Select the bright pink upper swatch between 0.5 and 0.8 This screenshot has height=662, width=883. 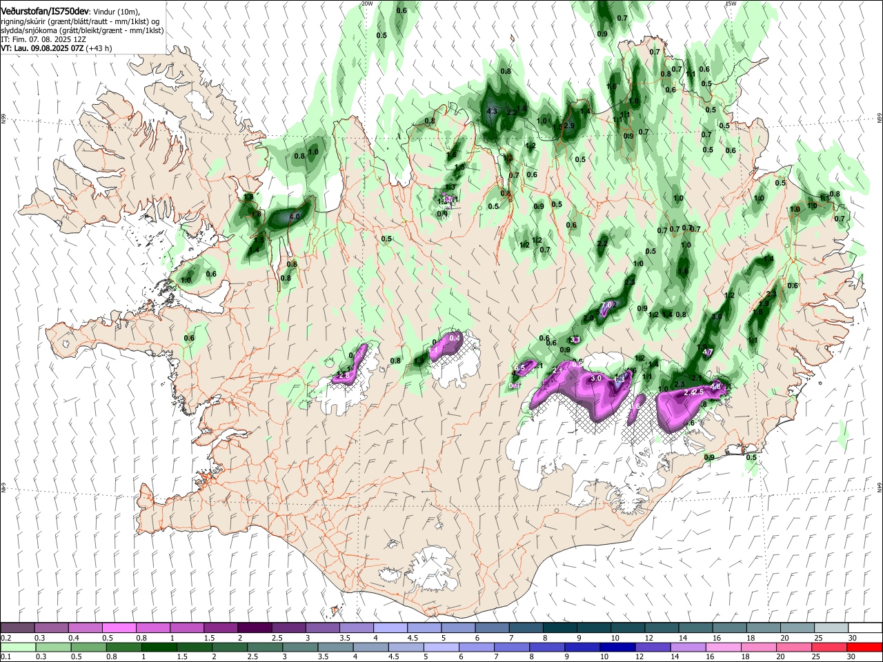(x=119, y=628)
